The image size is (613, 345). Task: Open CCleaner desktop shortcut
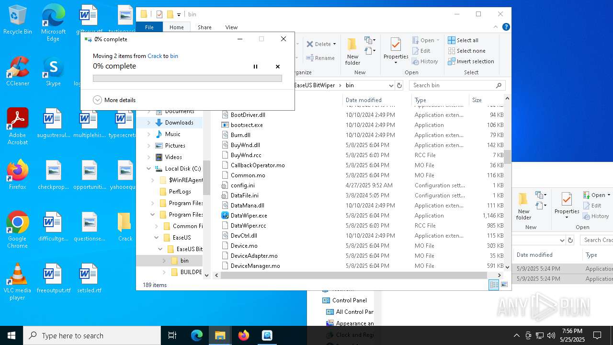[x=17, y=72]
